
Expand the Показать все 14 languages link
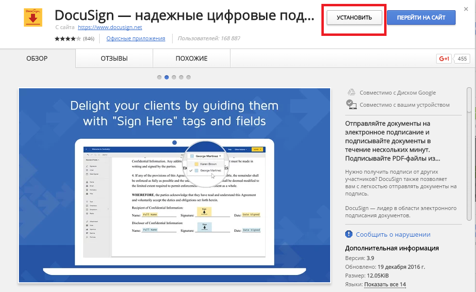pos(385,284)
